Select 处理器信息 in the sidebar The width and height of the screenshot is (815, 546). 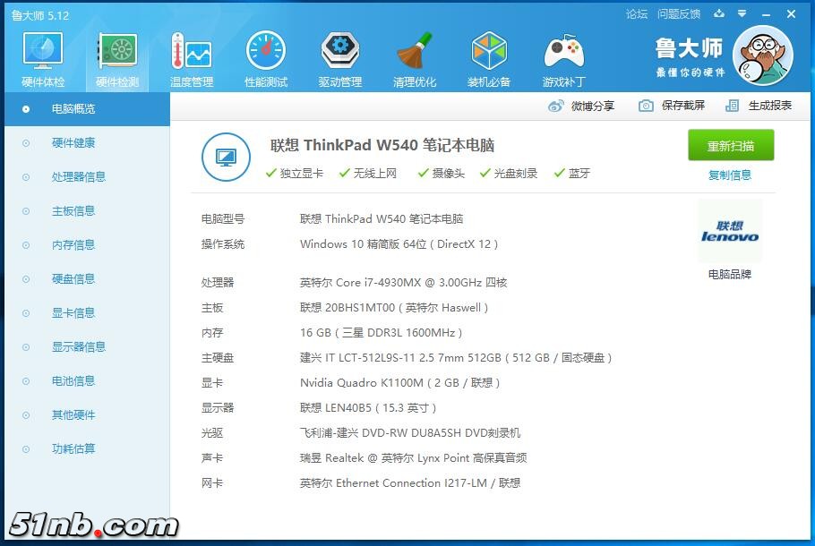click(x=73, y=176)
